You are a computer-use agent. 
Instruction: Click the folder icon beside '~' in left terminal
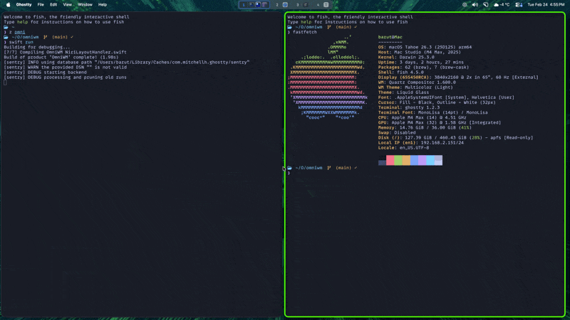point(6,27)
